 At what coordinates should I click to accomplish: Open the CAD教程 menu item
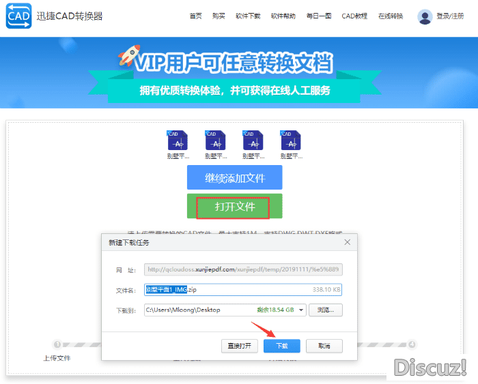[354, 16]
